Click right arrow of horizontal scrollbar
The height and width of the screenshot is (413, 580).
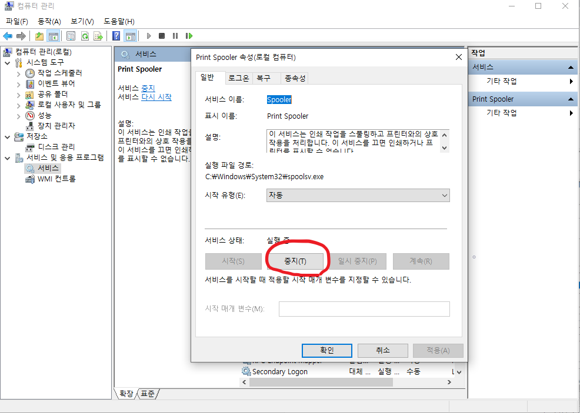pos(449,382)
